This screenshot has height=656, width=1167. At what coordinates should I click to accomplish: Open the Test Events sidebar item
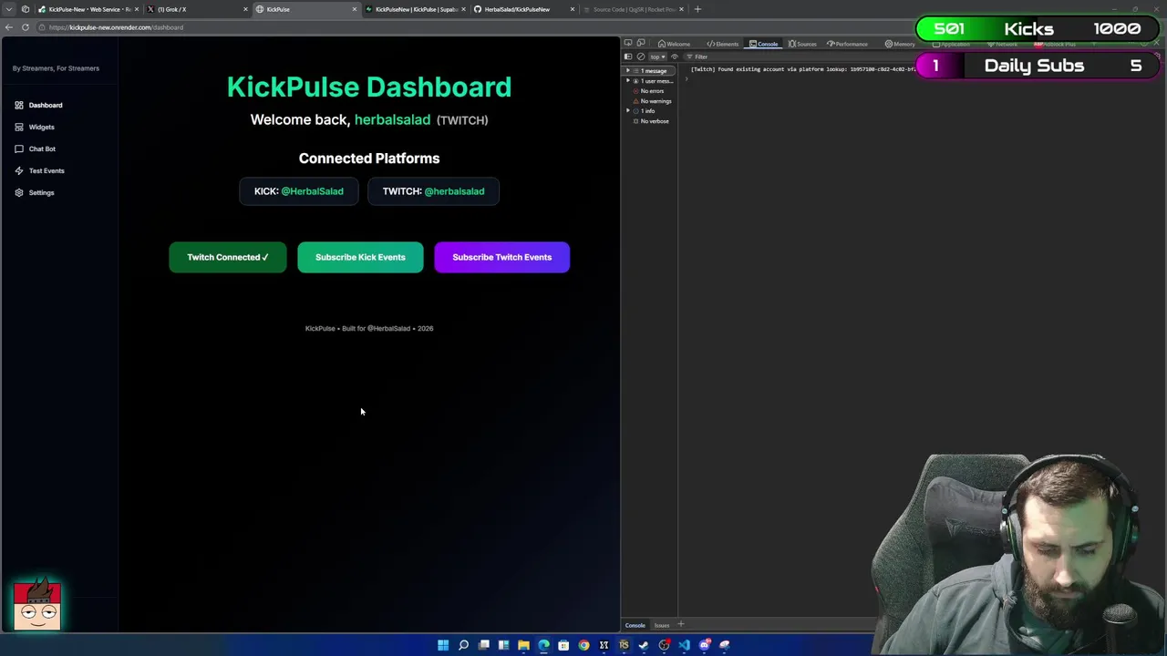pos(39,170)
